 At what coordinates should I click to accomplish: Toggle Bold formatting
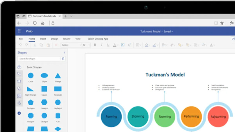click(95, 45)
